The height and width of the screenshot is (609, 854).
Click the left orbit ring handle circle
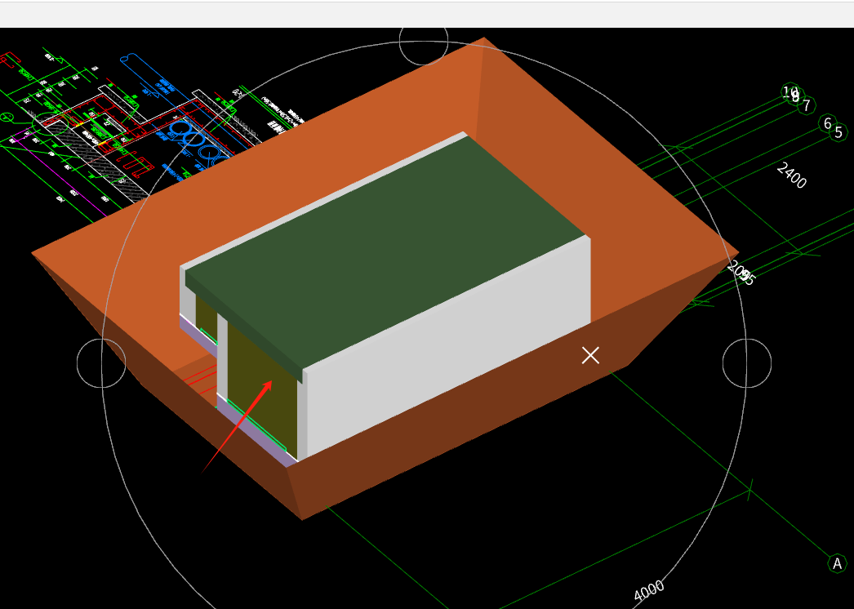(x=101, y=363)
